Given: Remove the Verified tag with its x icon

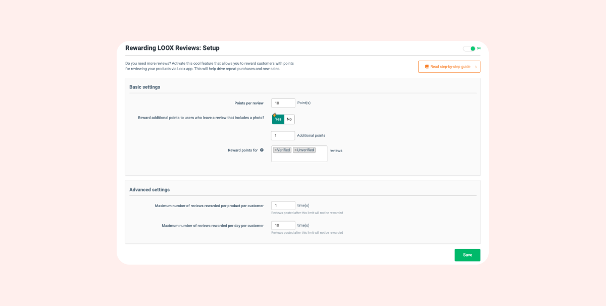Looking at the screenshot, I should 275,150.
